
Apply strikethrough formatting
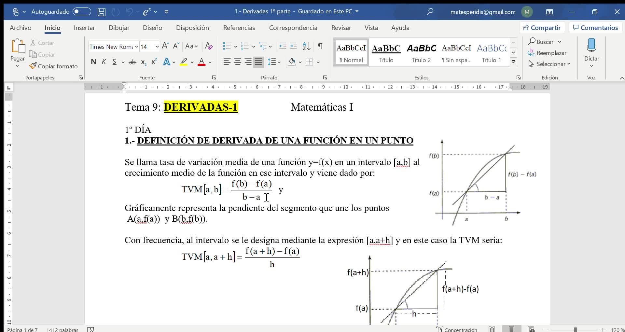pyautogui.click(x=132, y=62)
